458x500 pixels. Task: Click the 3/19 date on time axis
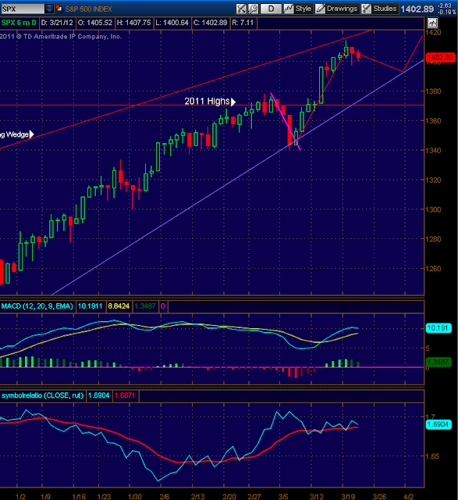(x=348, y=497)
